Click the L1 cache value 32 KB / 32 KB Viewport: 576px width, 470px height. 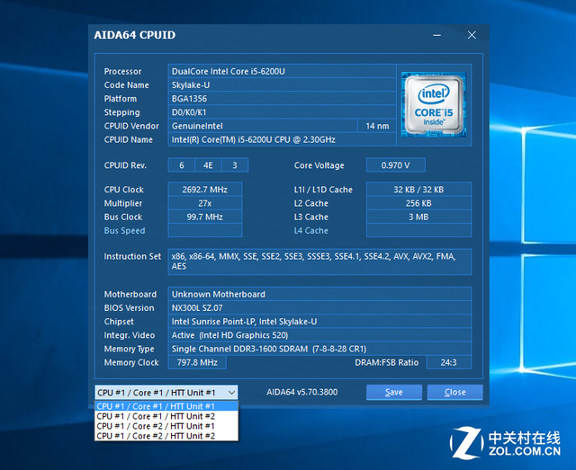[418, 190]
